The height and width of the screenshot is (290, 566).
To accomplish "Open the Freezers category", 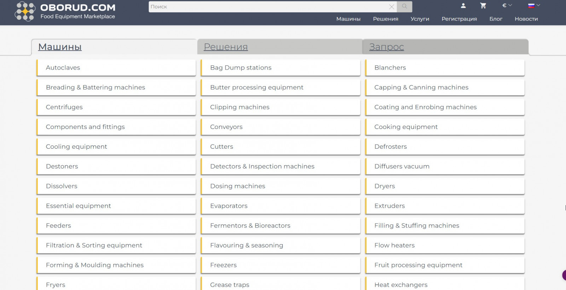I will [281, 265].
